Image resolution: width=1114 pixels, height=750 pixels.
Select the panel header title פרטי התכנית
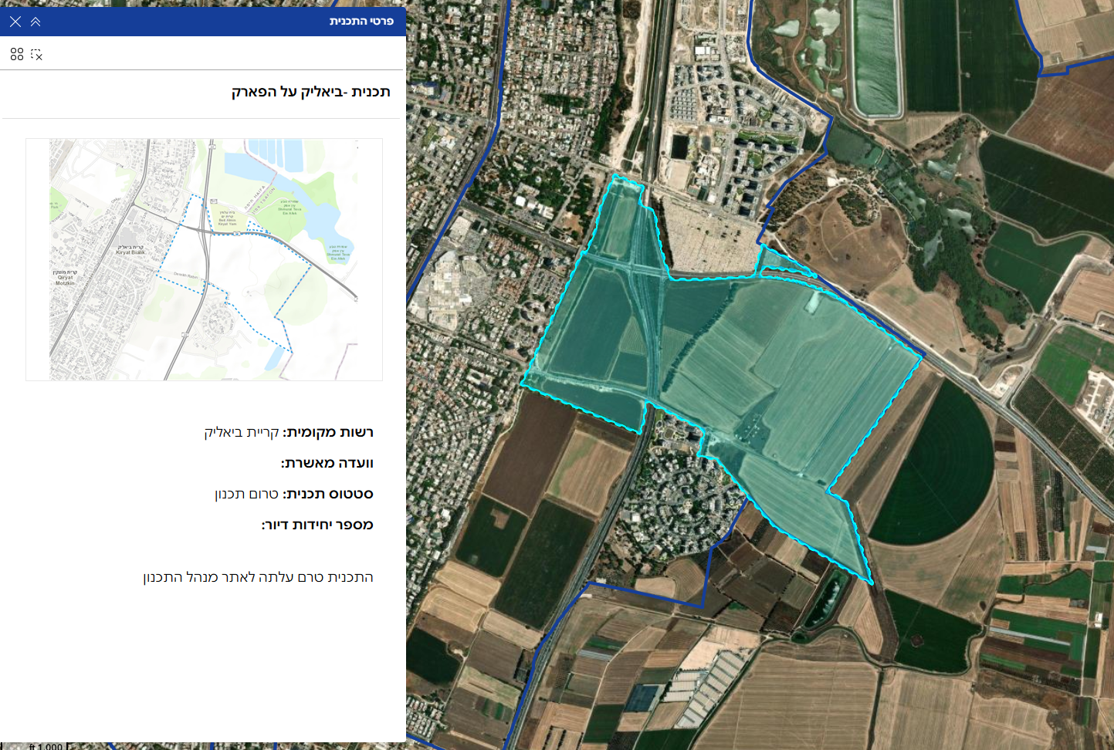coord(361,21)
